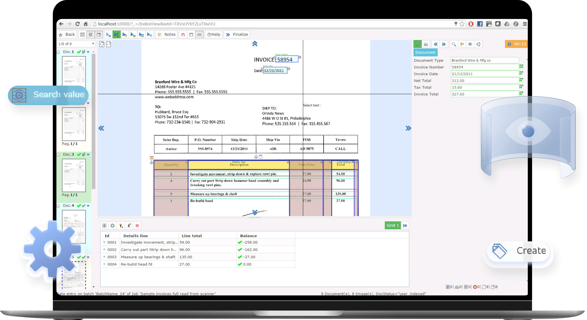Open the Notes panel
Viewport: 587px width, 320px height.
click(x=166, y=35)
